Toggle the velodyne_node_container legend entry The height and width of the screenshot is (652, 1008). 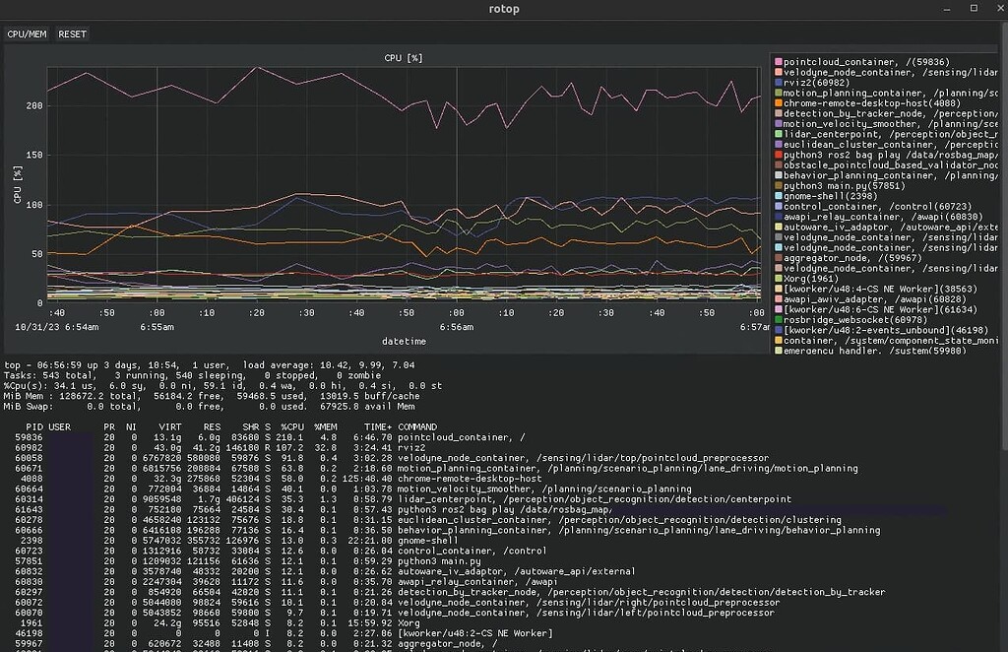pos(847,70)
